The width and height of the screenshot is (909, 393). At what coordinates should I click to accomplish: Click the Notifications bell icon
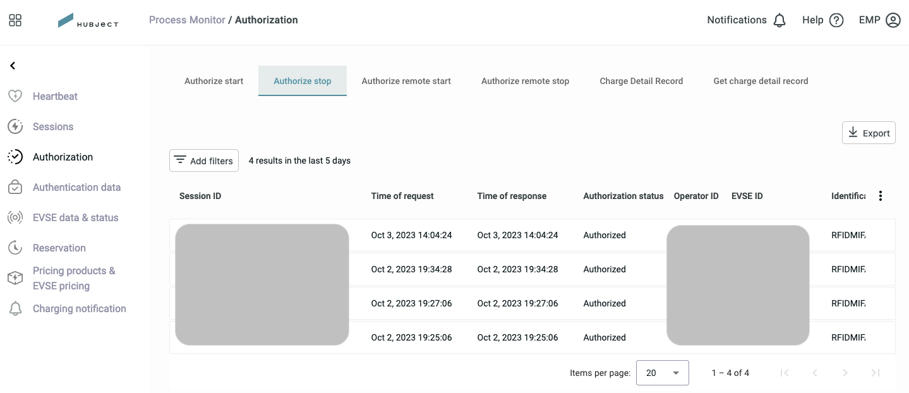[x=780, y=20]
